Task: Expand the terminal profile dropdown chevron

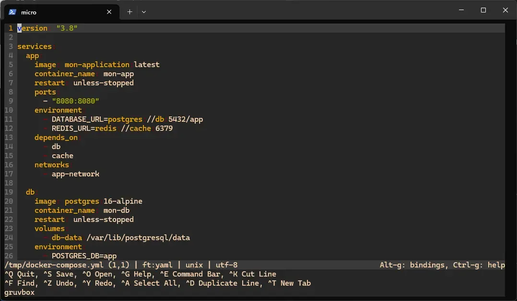Action: pyautogui.click(x=144, y=12)
